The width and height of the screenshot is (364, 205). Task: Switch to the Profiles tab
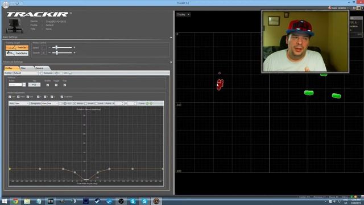(x=11, y=68)
